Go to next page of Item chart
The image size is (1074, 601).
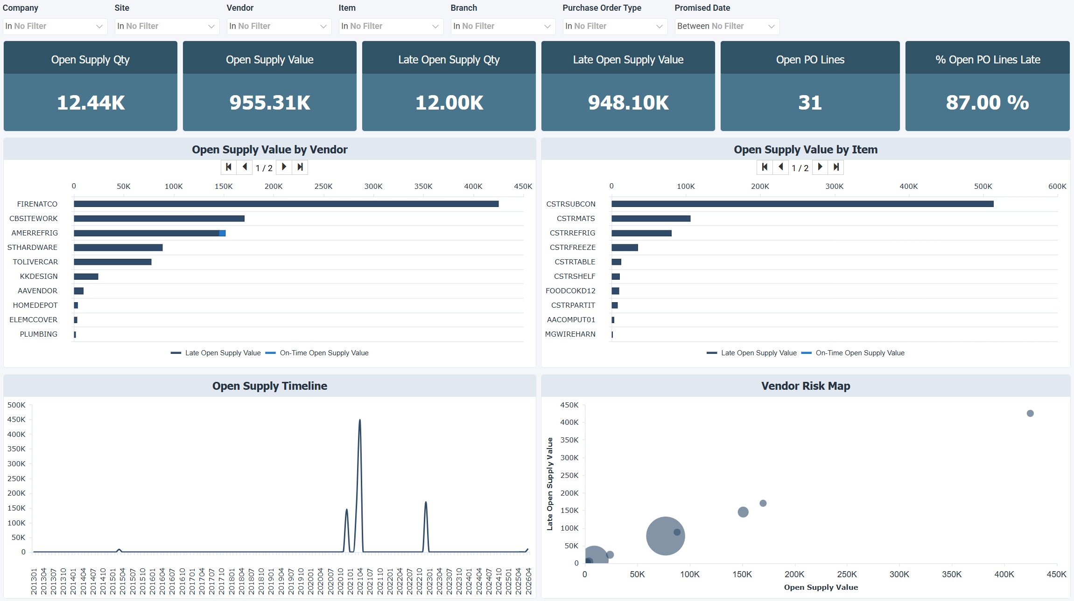(x=820, y=167)
